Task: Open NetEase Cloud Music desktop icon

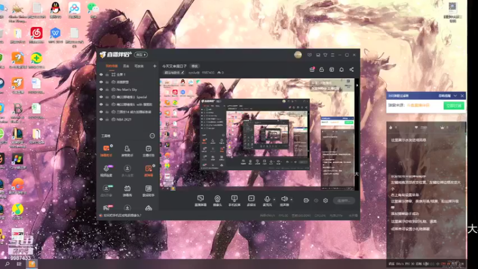Action: [x=36, y=35]
